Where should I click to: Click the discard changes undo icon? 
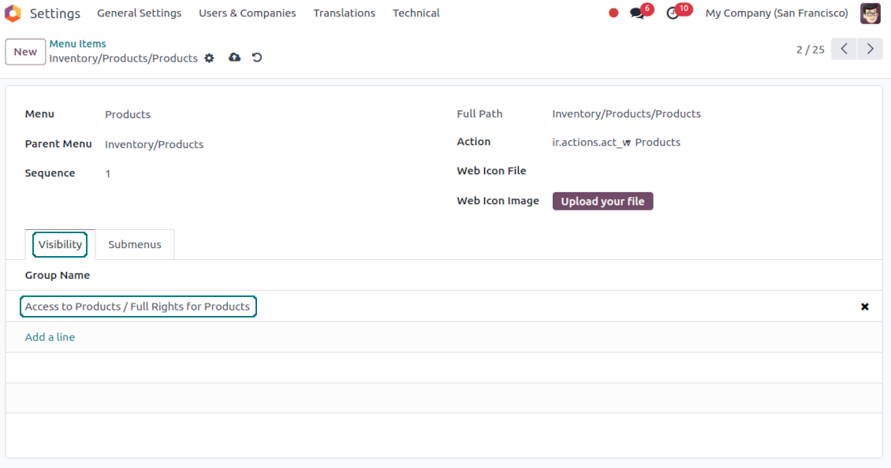click(x=257, y=58)
